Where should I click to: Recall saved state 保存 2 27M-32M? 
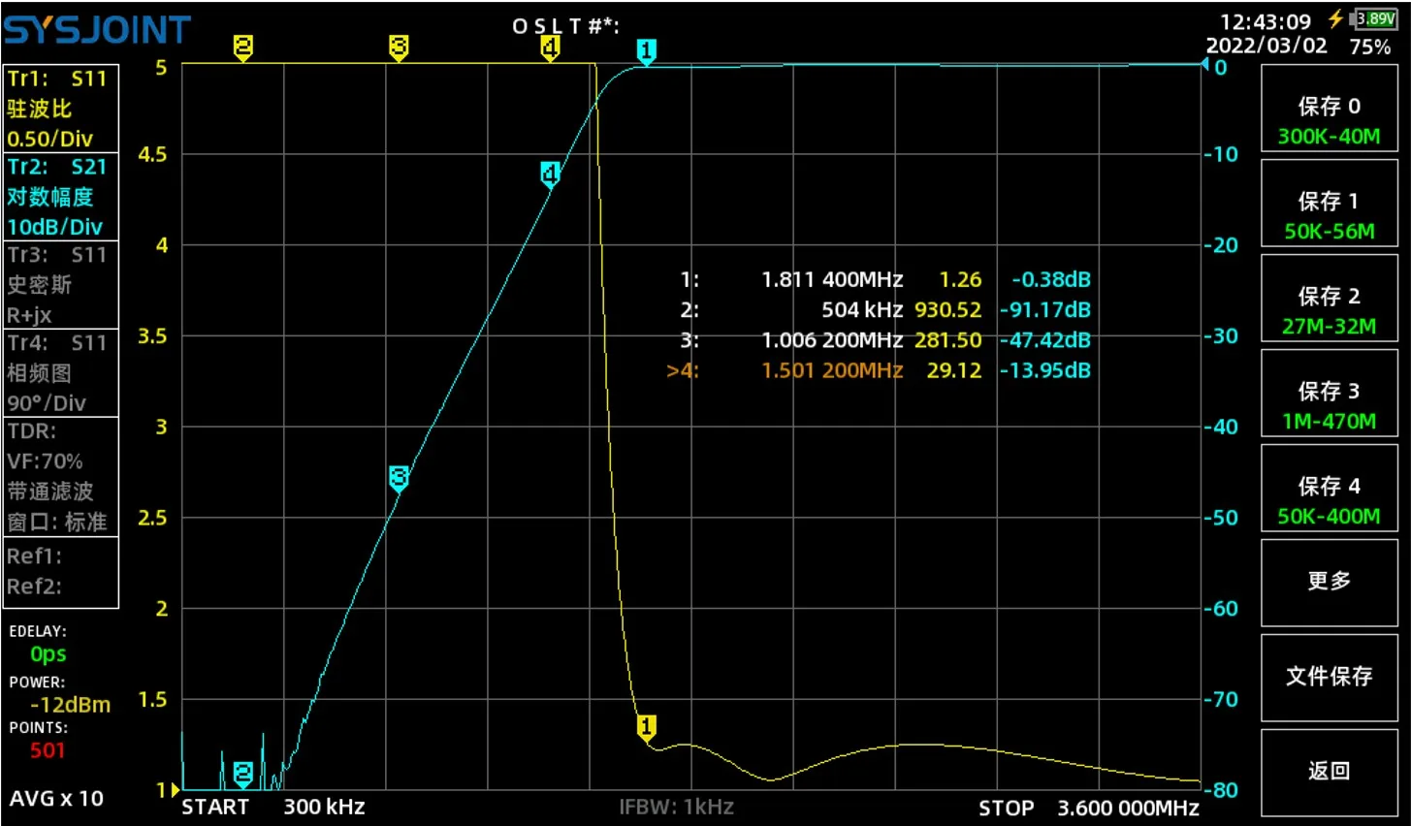tap(1329, 299)
